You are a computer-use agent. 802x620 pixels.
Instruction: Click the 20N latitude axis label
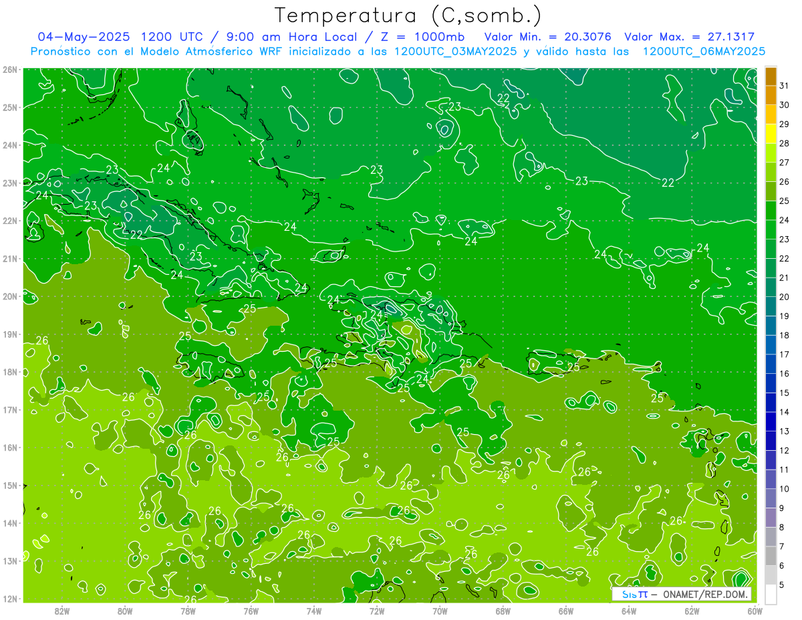pos(9,296)
